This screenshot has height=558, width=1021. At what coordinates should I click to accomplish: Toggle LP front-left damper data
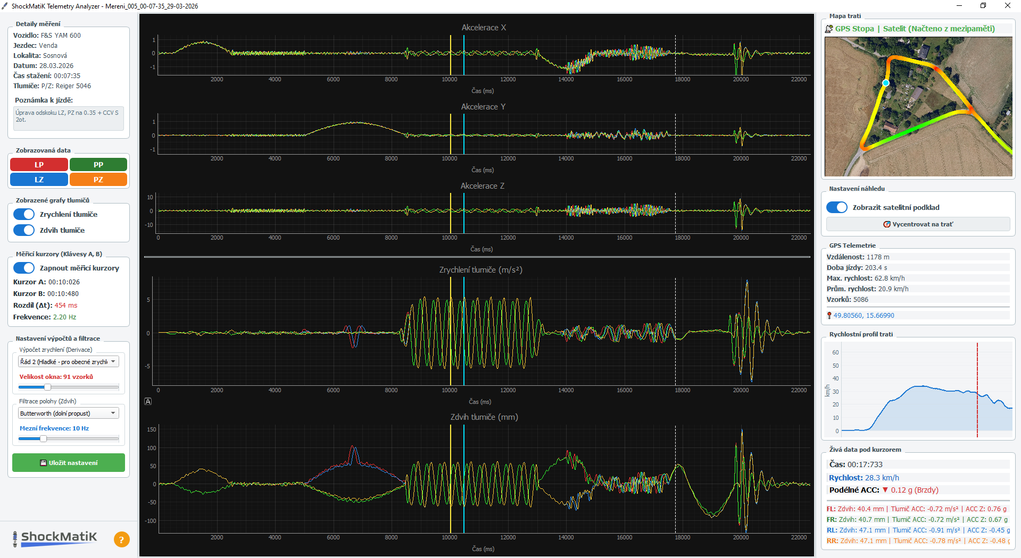(x=39, y=165)
